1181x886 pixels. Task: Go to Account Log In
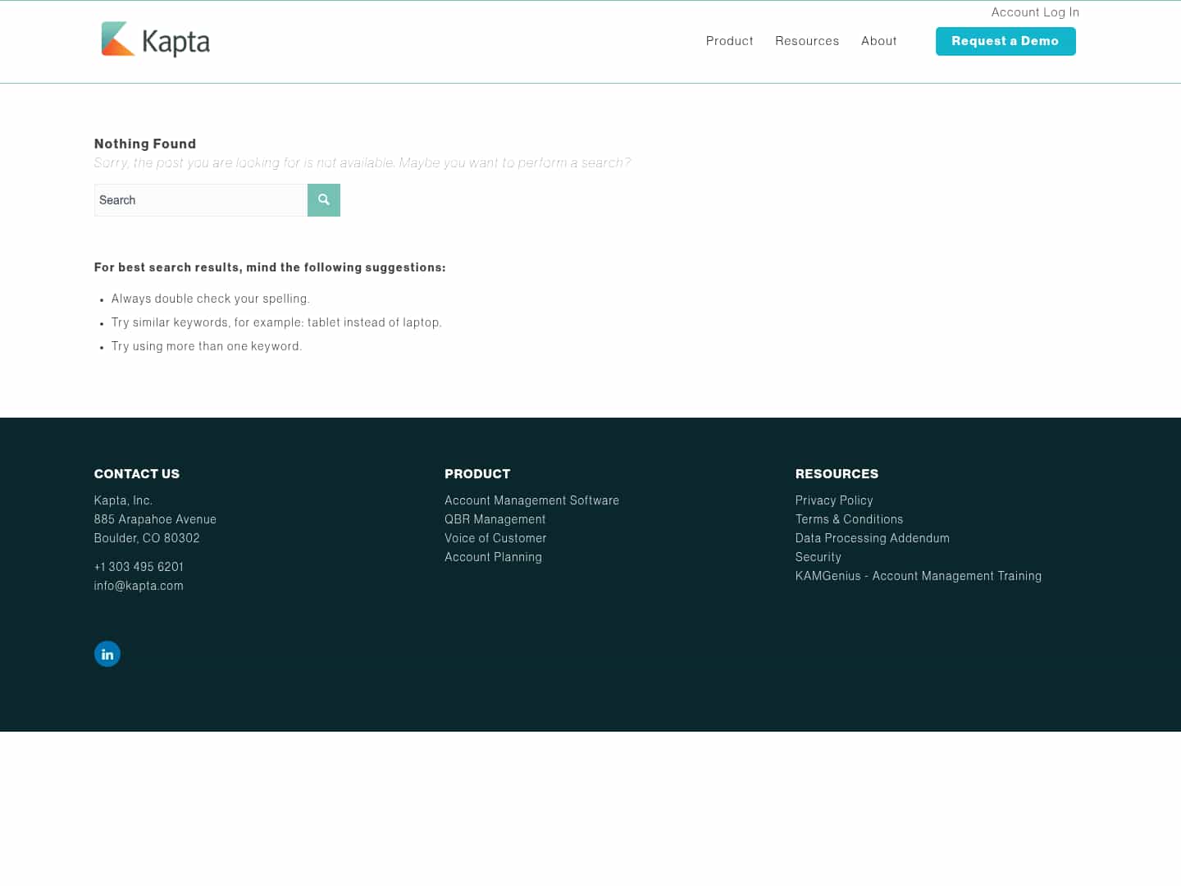tap(1034, 12)
